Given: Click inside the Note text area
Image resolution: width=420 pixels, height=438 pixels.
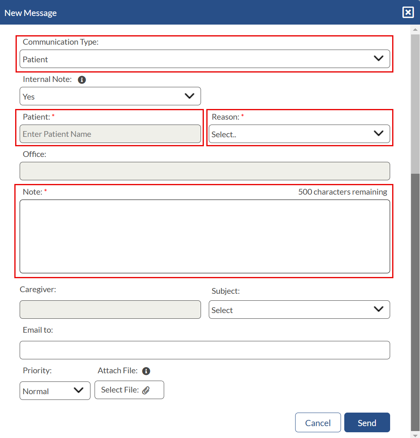Looking at the screenshot, I should tap(205, 236).
